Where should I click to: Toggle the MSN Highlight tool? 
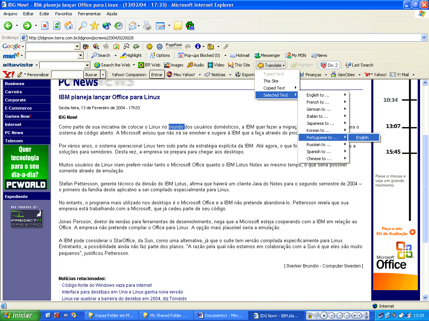pos(130,55)
